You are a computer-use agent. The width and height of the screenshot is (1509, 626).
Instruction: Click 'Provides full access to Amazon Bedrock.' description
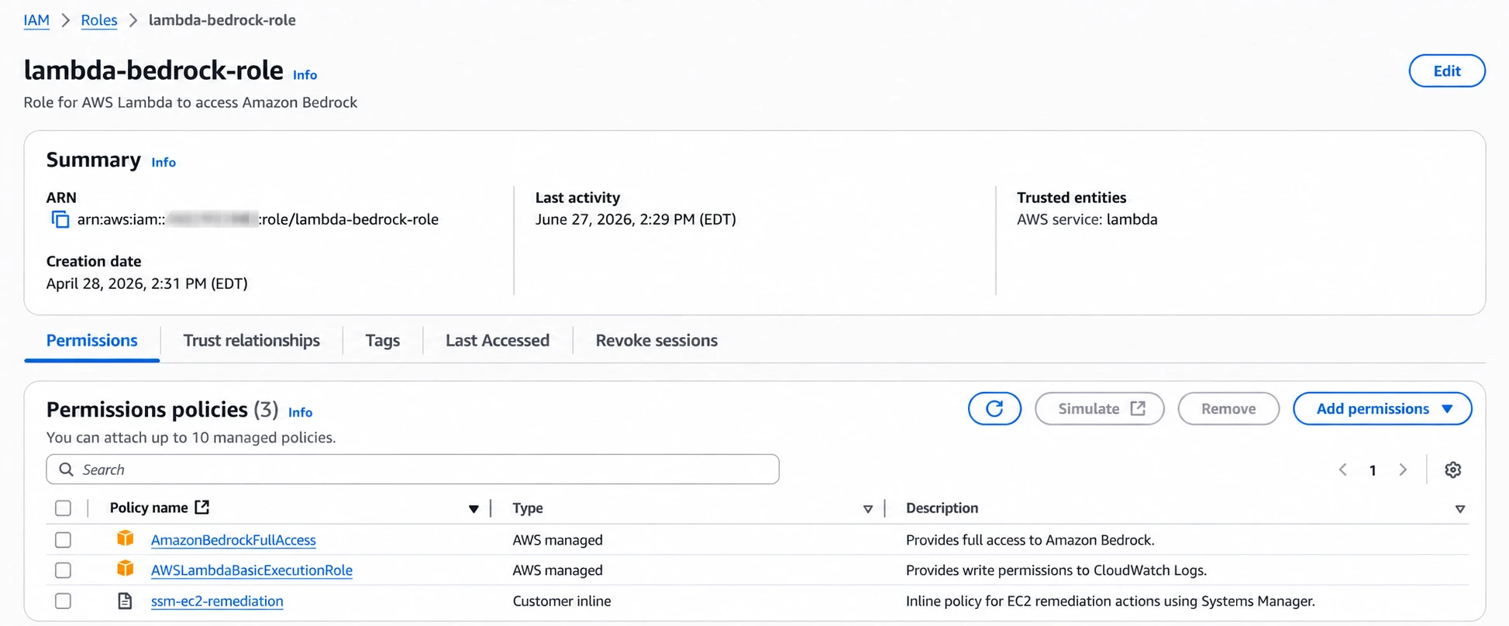(1030, 540)
